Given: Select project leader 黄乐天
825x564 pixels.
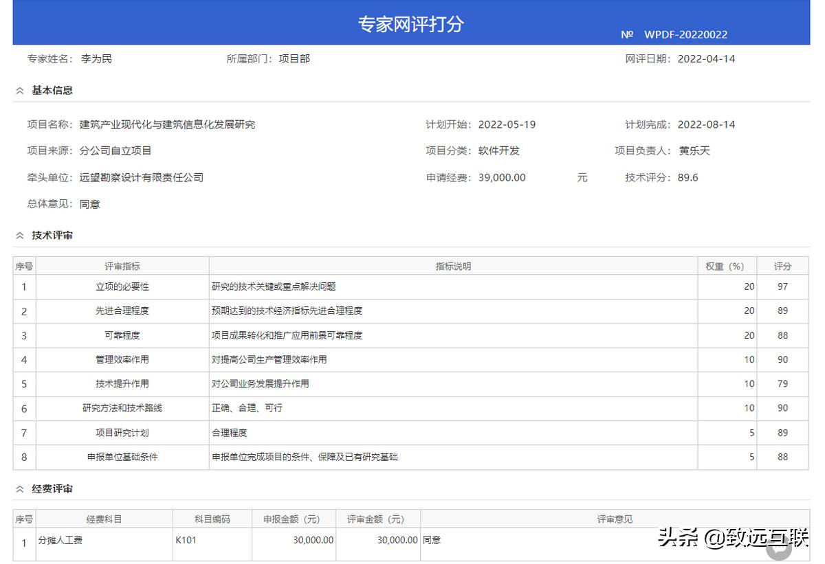Looking at the screenshot, I should [694, 150].
